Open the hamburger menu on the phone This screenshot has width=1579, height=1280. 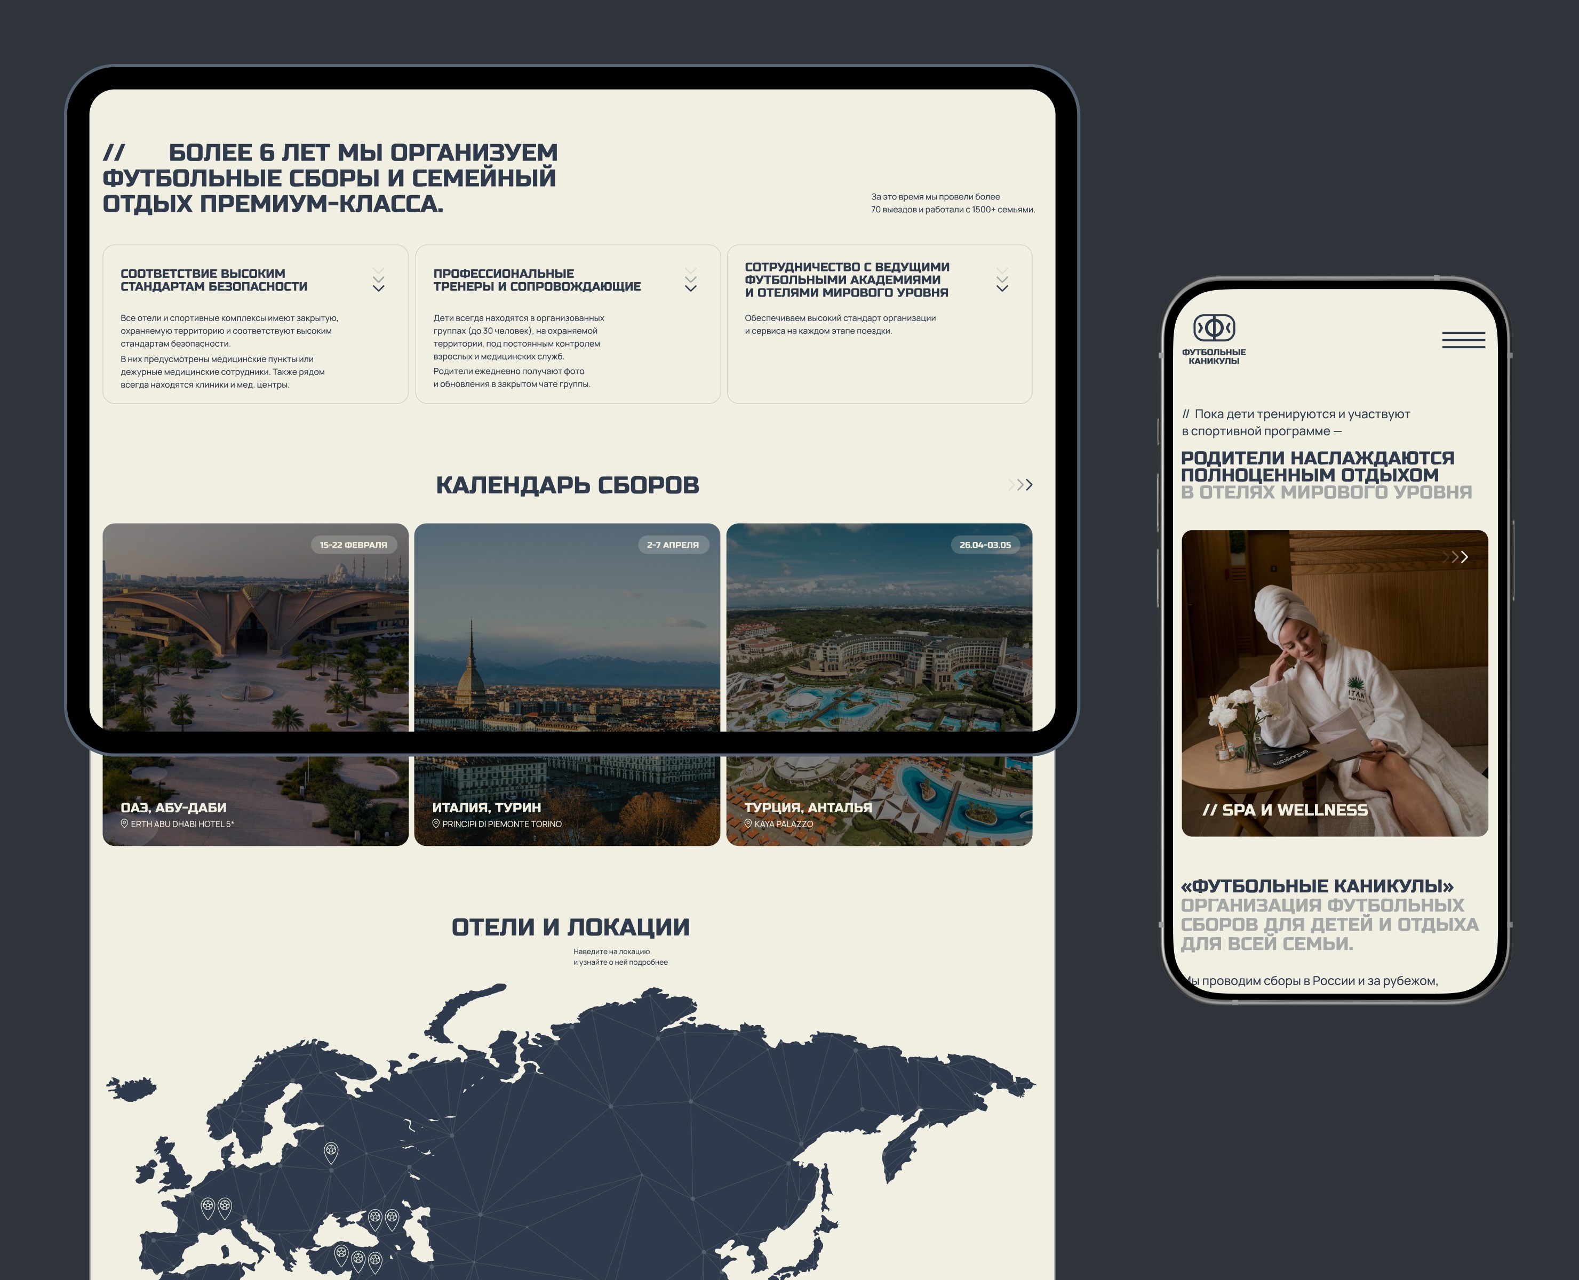click(1463, 340)
